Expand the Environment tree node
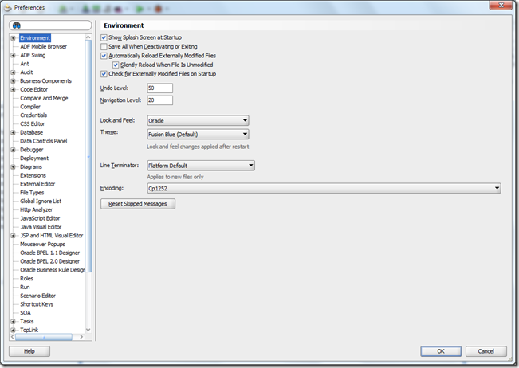 click(13, 38)
